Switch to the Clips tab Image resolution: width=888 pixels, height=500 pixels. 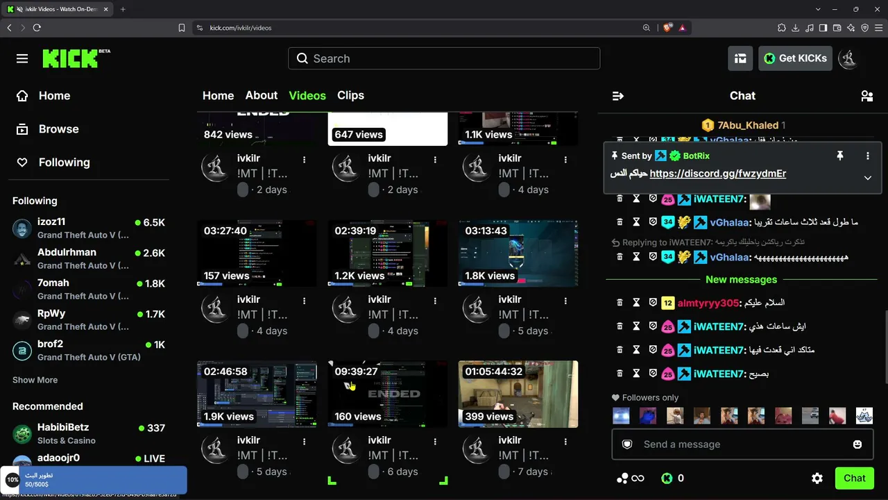click(350, 95)
